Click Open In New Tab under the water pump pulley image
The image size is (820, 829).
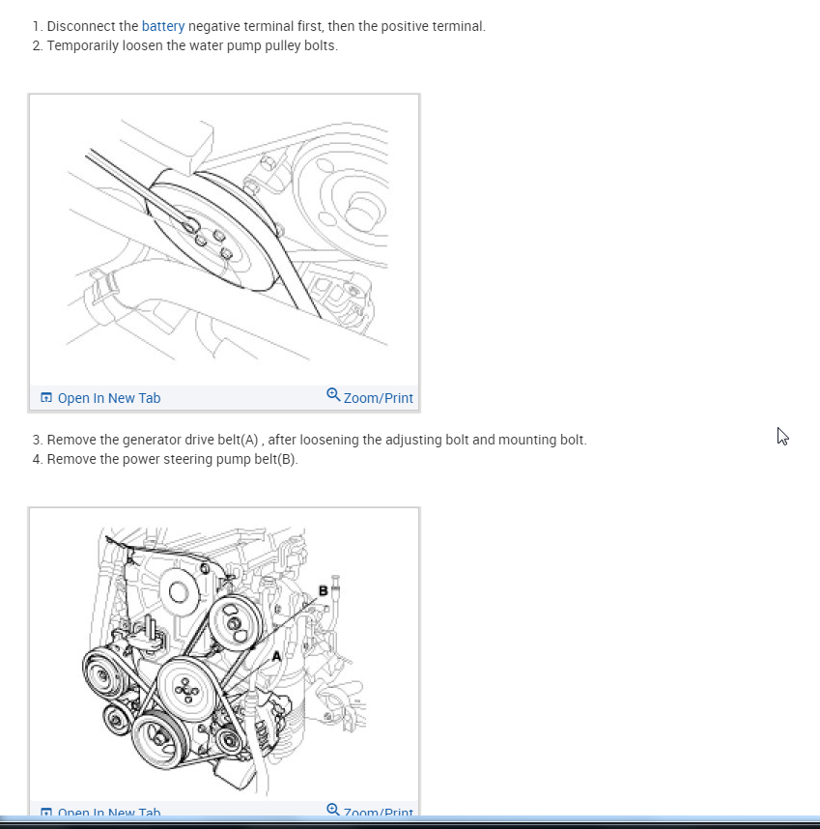(x=109, y=397)
